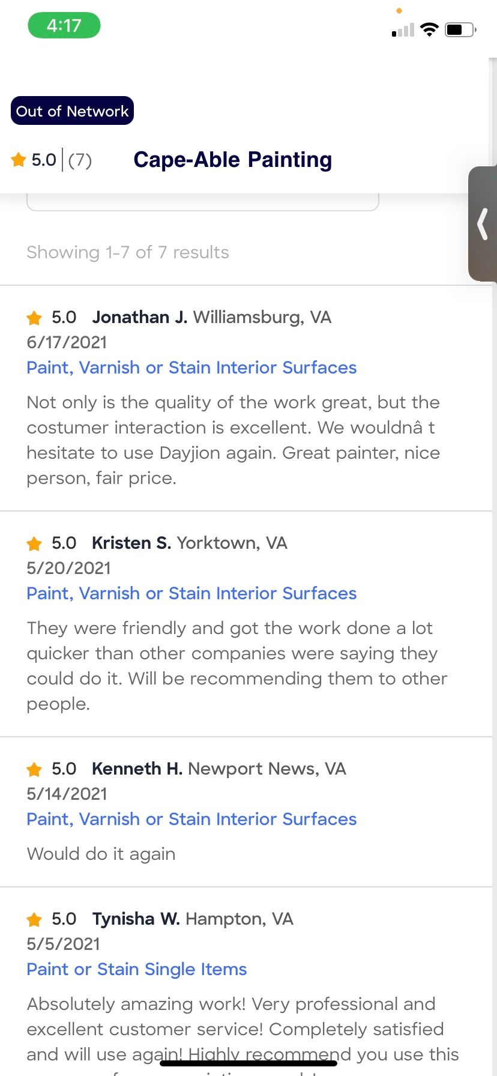The image size is (497, 1076).
Task: Open Cape-Able Painting title
Action: click(233, 160)
